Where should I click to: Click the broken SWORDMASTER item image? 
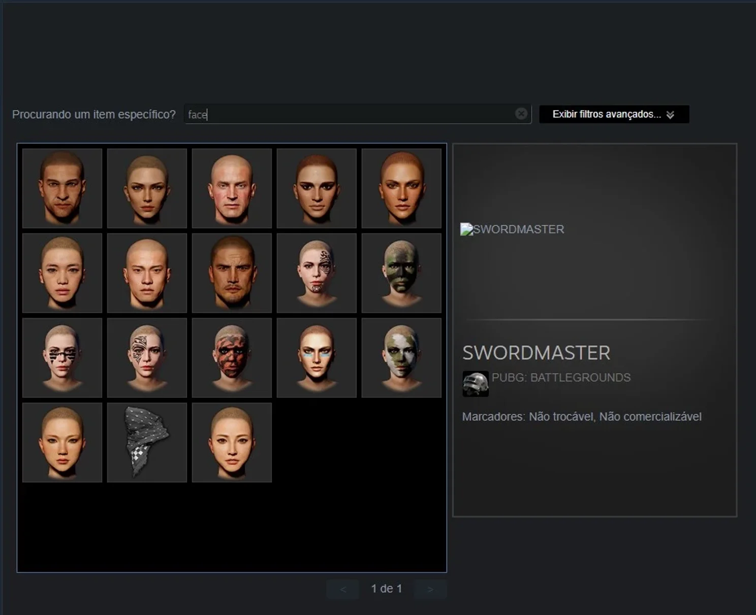point(512,229)
